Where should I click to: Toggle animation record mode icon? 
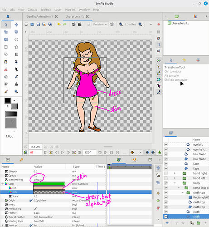160,153
